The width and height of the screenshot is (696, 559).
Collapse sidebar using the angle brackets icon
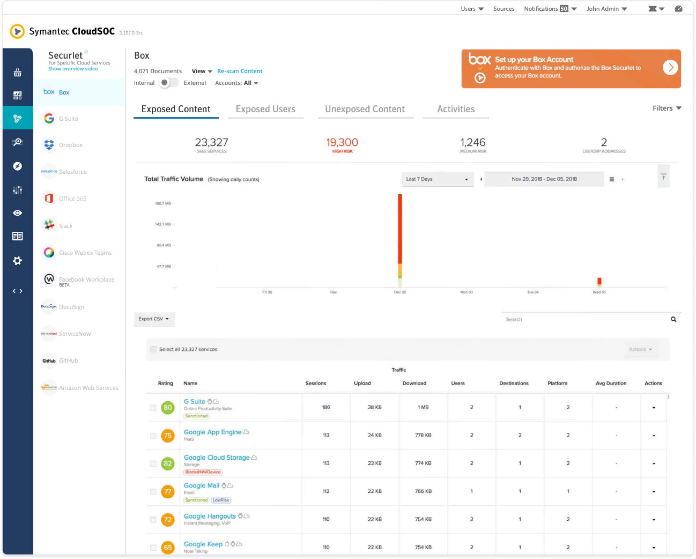(x=17, y=291)
